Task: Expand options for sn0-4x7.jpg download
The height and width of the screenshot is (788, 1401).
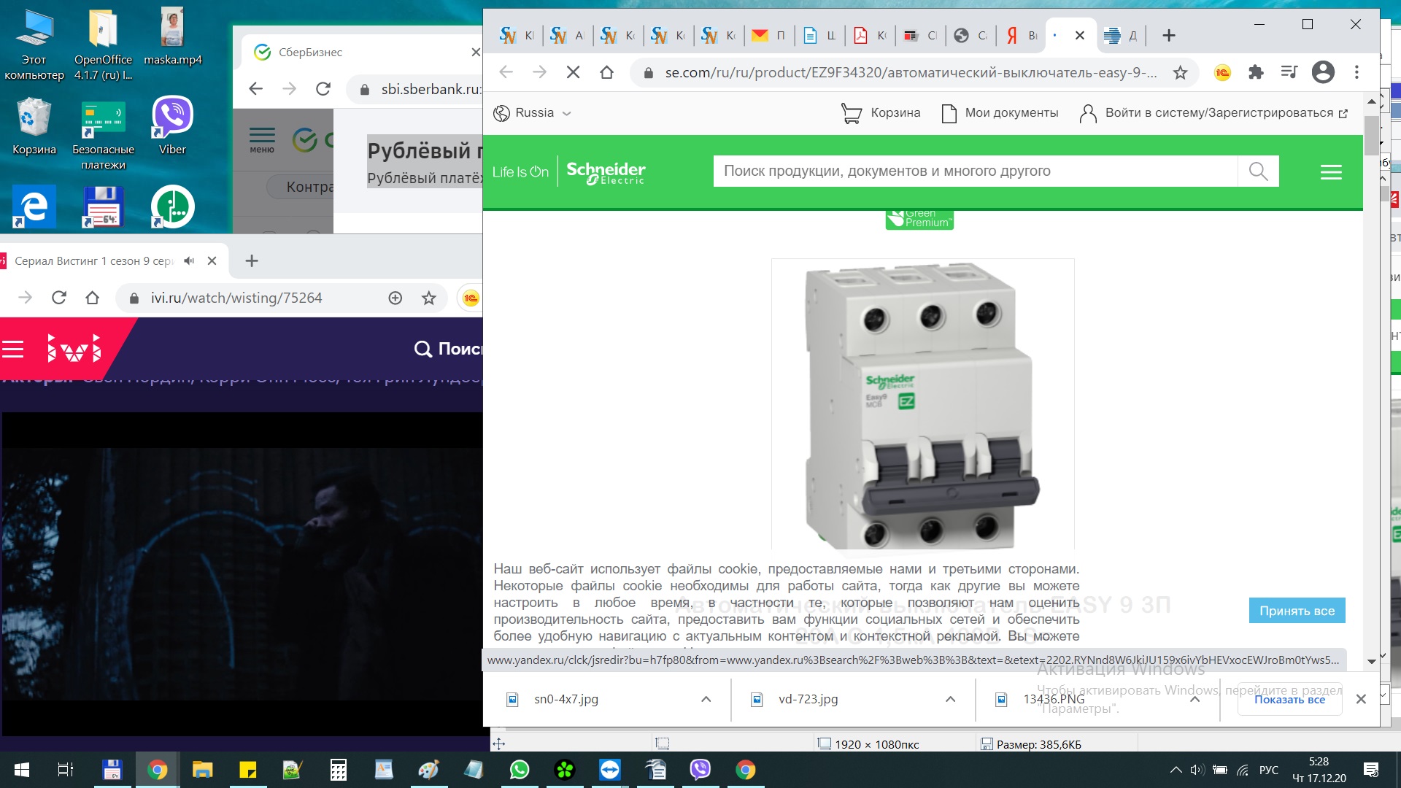Action: pos(706,699)
